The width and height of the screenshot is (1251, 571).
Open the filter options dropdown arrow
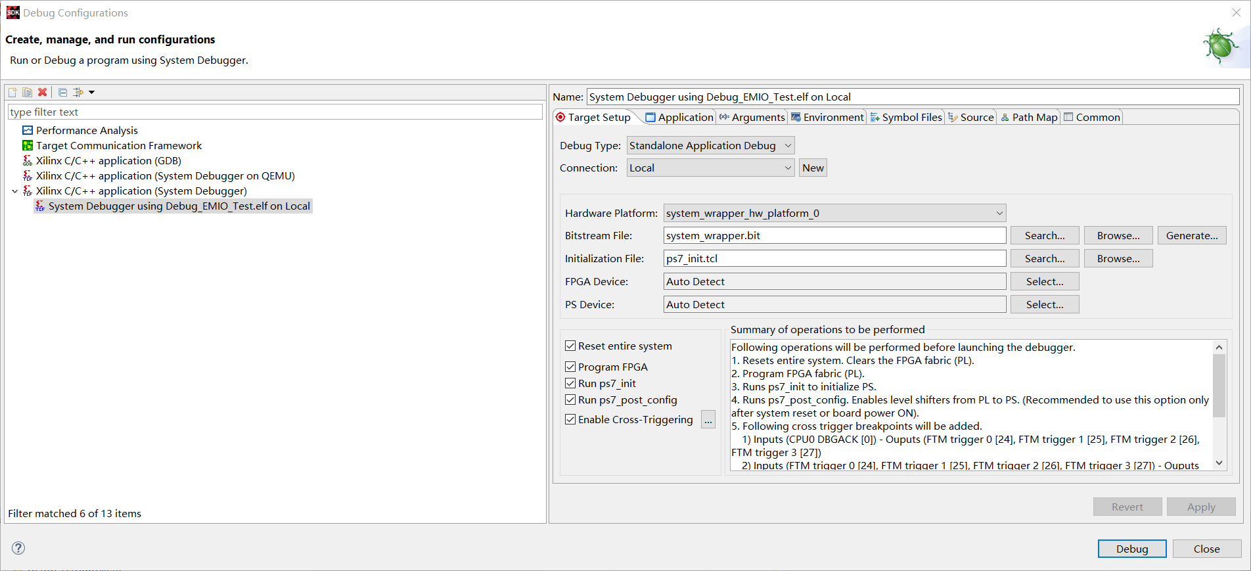(92, 93)
